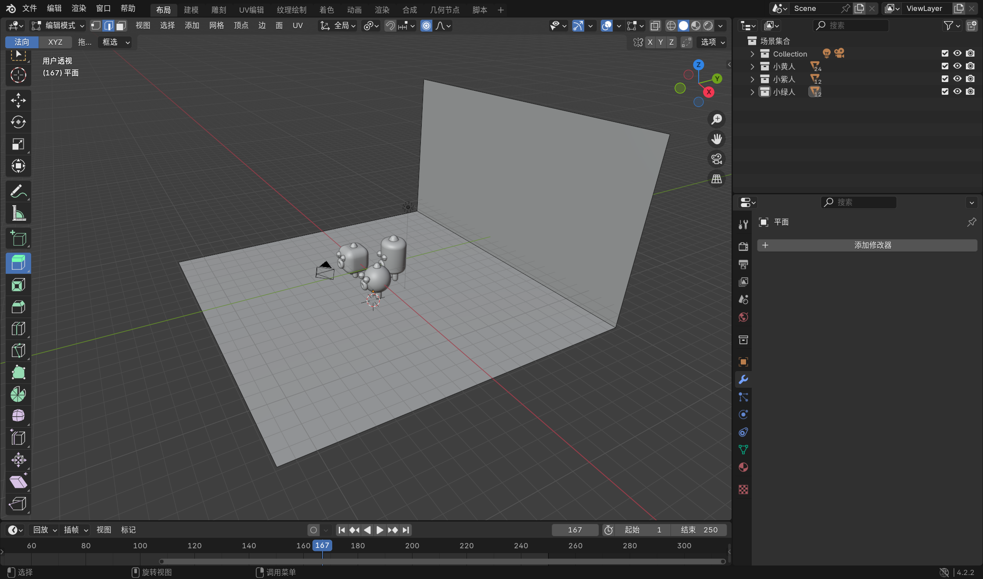Screen dimensions: 983x579
Task: Activate the Measure tool
Action: click(18, 214)
